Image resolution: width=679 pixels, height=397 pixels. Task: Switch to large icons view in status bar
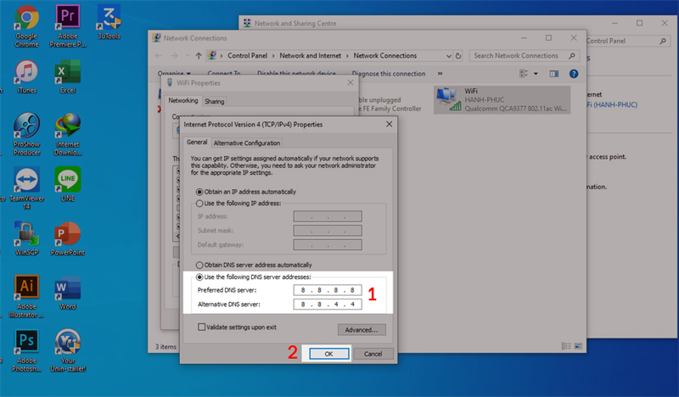pos(578,346)
